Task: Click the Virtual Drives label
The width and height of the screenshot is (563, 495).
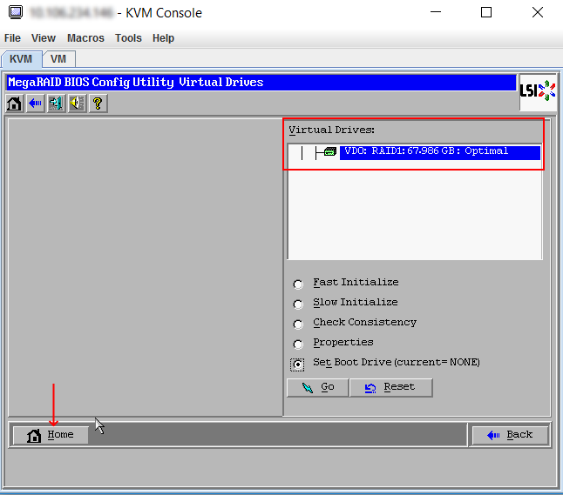Action: (332, 130)
